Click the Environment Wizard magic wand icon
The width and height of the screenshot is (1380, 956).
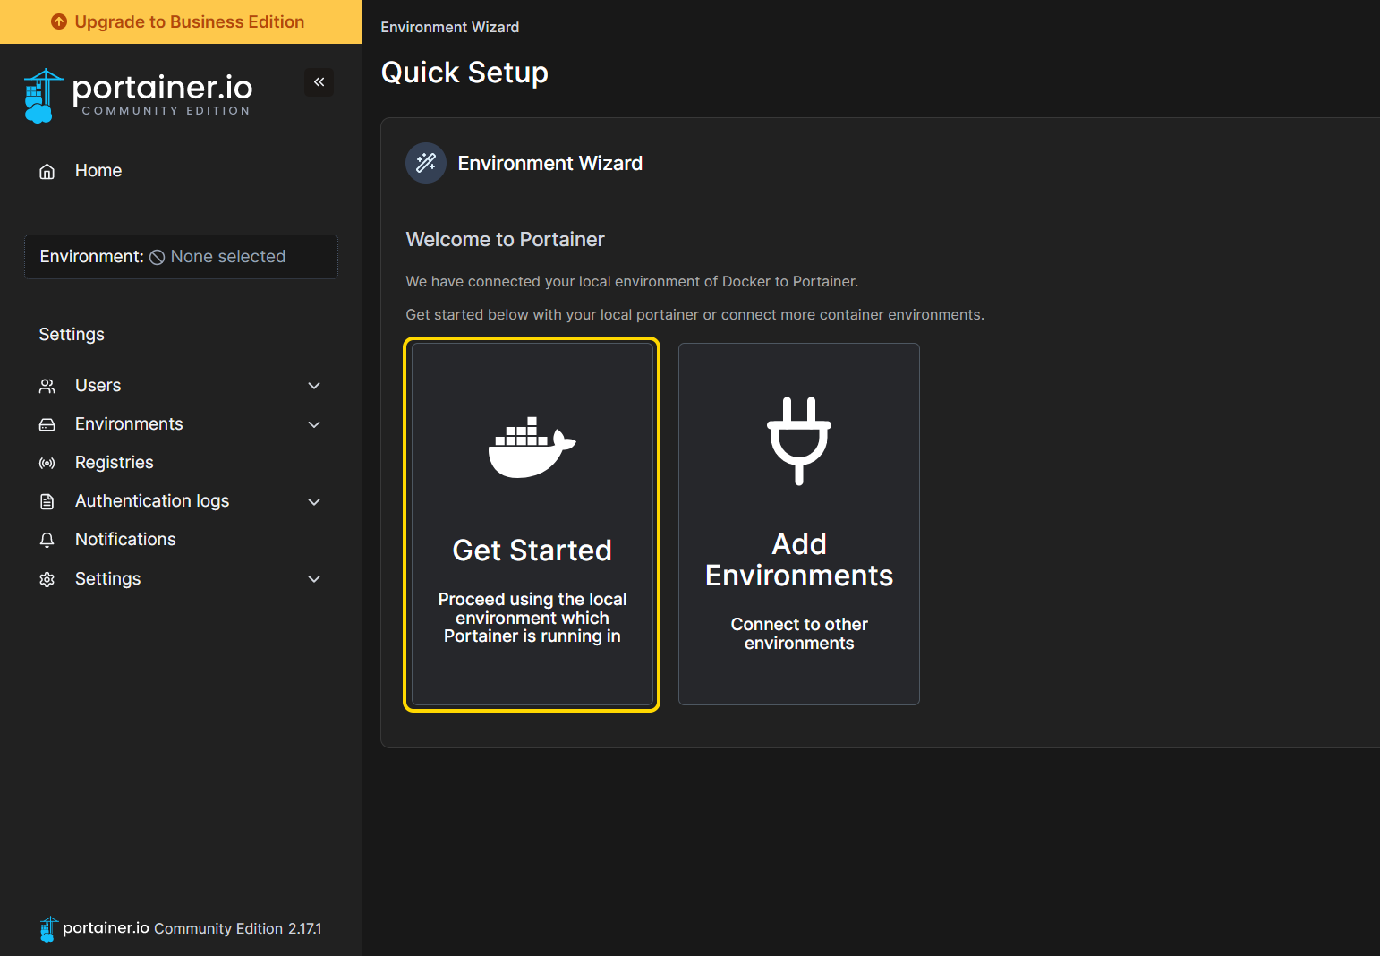426,163
